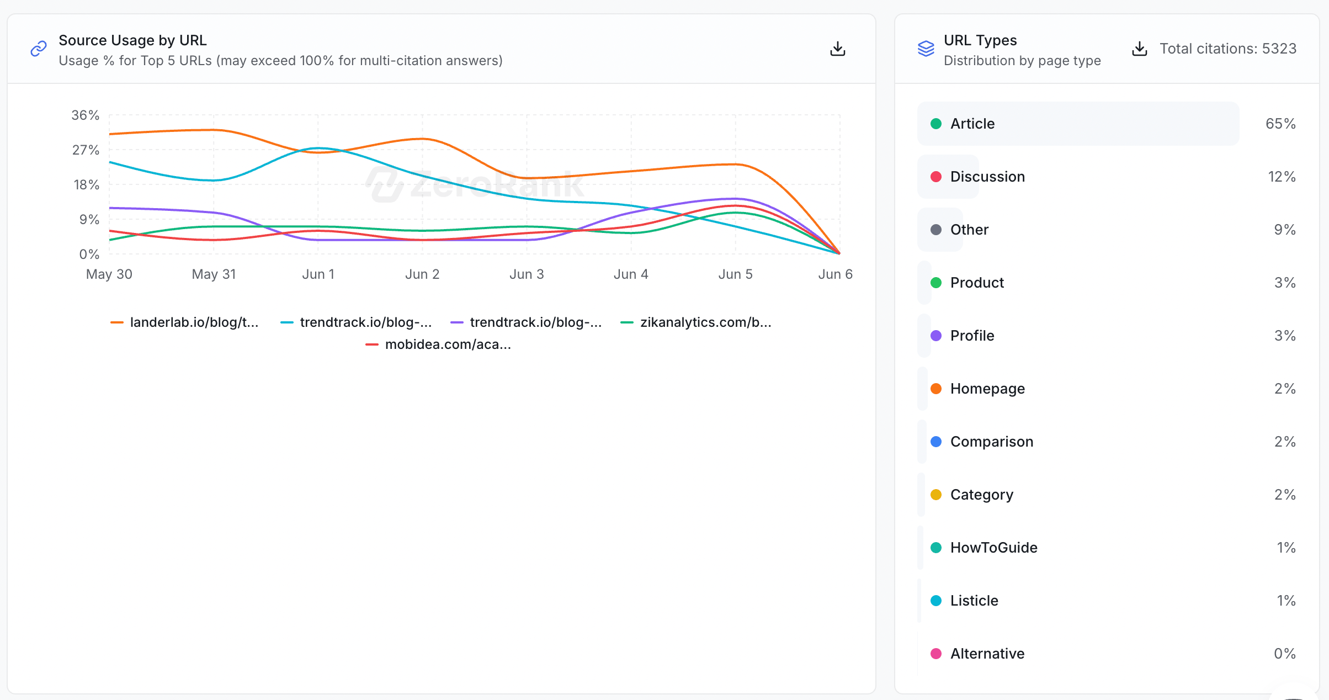
Task: Select the Comparison page type label
Action: [992, 442]
